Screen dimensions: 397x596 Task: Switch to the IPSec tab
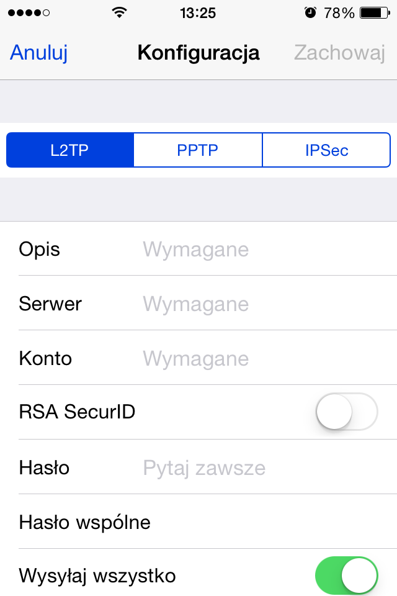coord(326,150)
